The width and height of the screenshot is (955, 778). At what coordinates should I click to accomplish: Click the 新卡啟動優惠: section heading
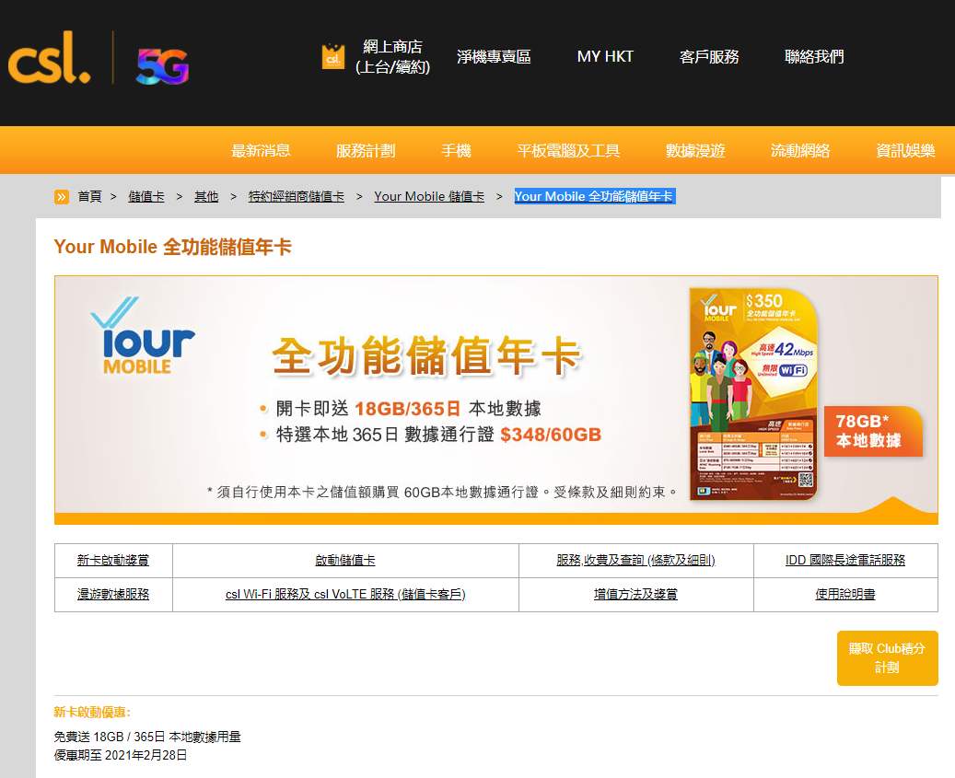[x=92, y=713]
